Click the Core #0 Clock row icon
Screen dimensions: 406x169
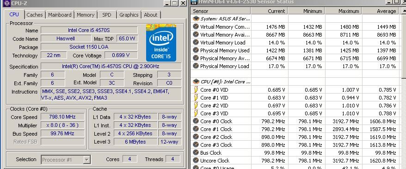[x=196, y=121]
